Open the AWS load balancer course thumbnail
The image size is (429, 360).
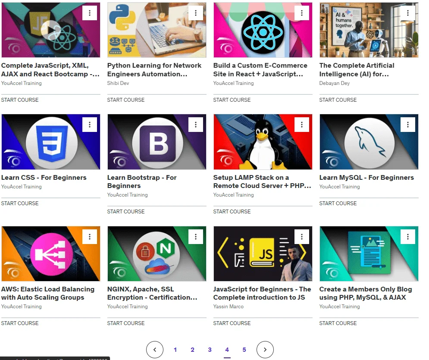coord(51,254)
